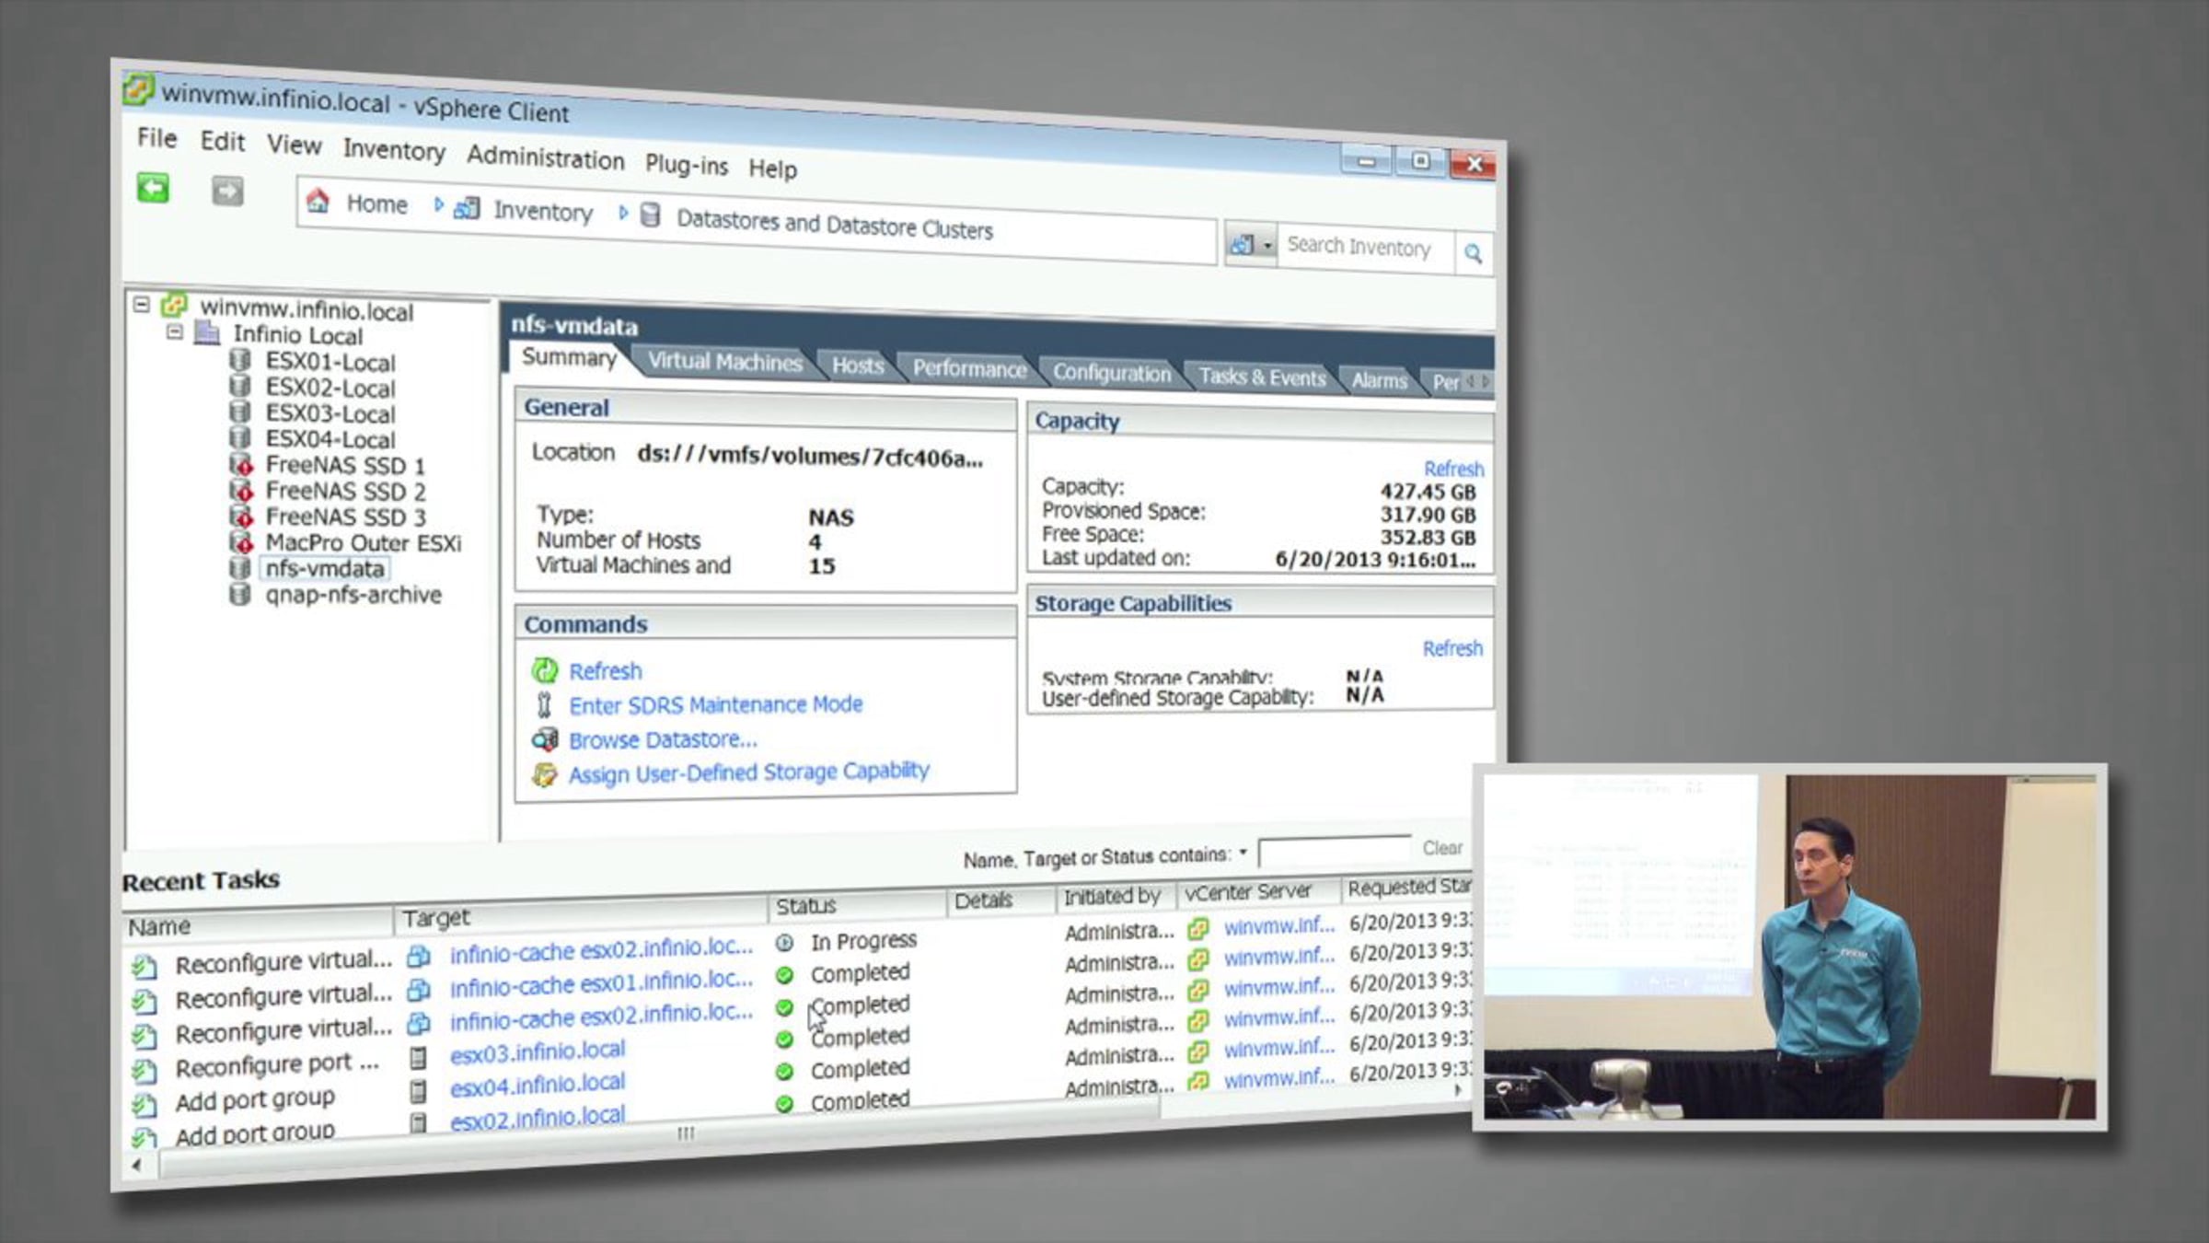Click the Assign Storage Capability icon
2209x1243 pixels.
click(545, 774)
